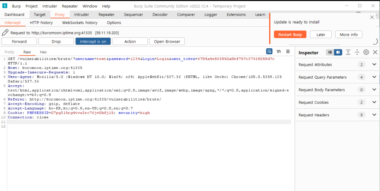The width and height of the screenshot is (380, 191).
Task: Toggle the \n non-printable characters icon
Action: click(x=279, y=52)
